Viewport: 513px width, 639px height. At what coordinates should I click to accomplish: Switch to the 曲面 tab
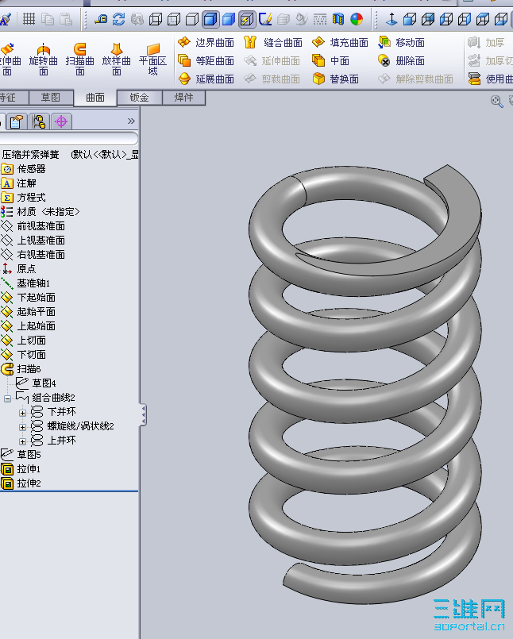(95, 98)
